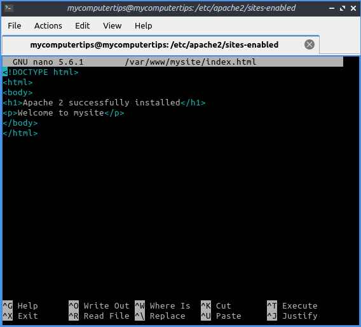This screenshot has width=361, height=327.
Task: Open the Edit menu
Action: point(82,26)
